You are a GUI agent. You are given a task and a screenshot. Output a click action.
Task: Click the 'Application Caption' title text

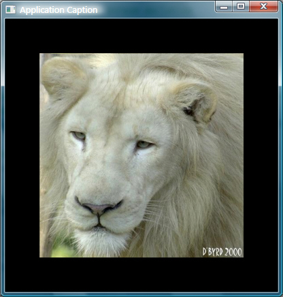pos(59,10)
